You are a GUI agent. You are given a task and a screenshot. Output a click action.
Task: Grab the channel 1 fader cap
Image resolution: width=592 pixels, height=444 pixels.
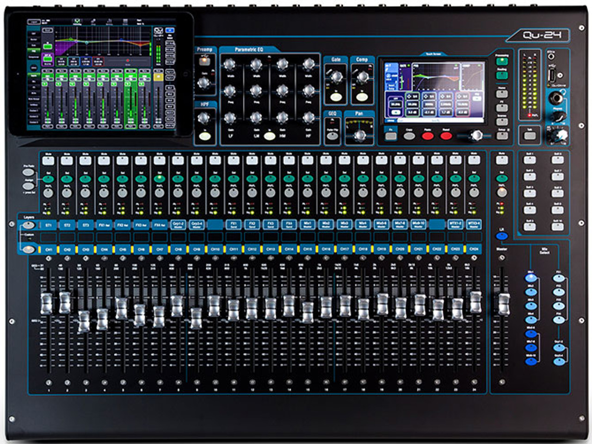(47, 304)
